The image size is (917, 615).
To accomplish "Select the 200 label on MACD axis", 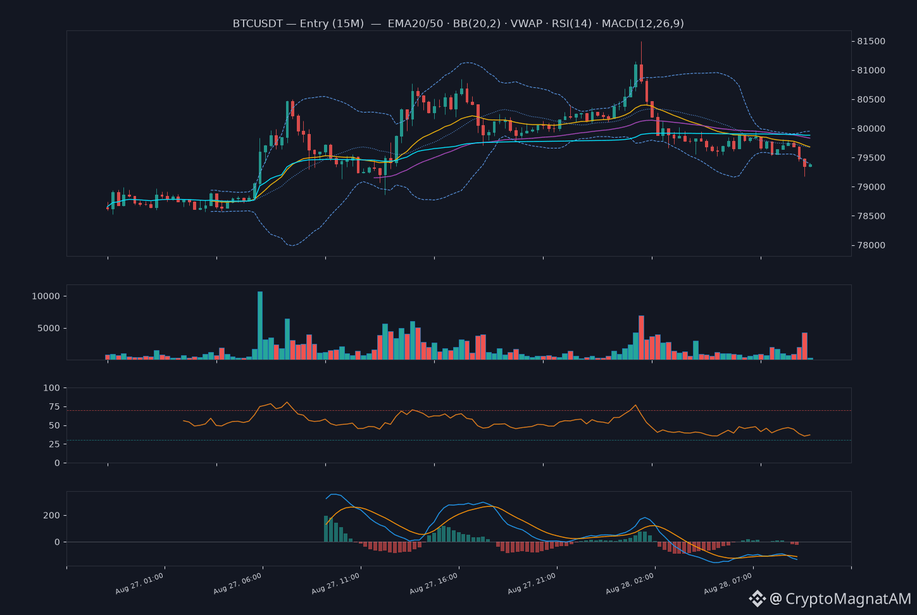I will 52,515.
